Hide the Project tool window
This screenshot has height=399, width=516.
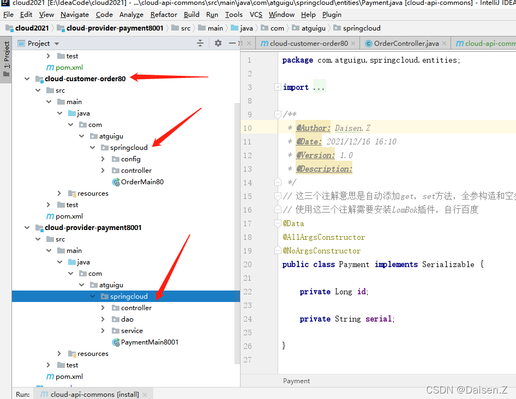(x=232, y=43)
